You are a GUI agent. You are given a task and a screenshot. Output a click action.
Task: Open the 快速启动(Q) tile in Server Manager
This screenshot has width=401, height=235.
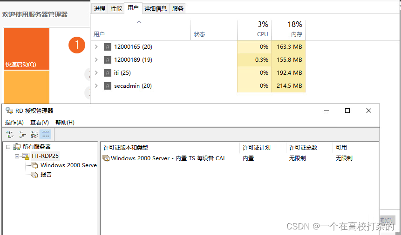[27, 48]
